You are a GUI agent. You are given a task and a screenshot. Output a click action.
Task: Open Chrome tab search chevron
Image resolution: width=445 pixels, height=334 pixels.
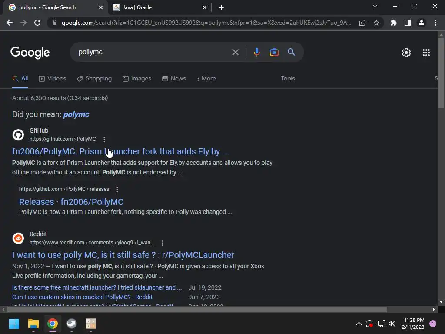pyautogui.click(x=375, y=6)
